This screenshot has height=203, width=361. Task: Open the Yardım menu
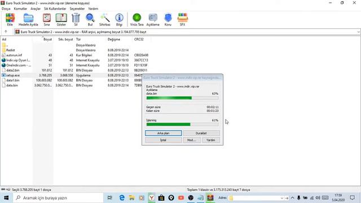click(93, 9)
